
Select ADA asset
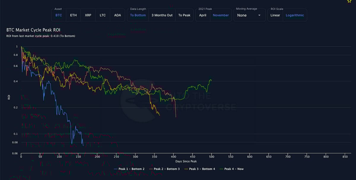pos(117,15)
